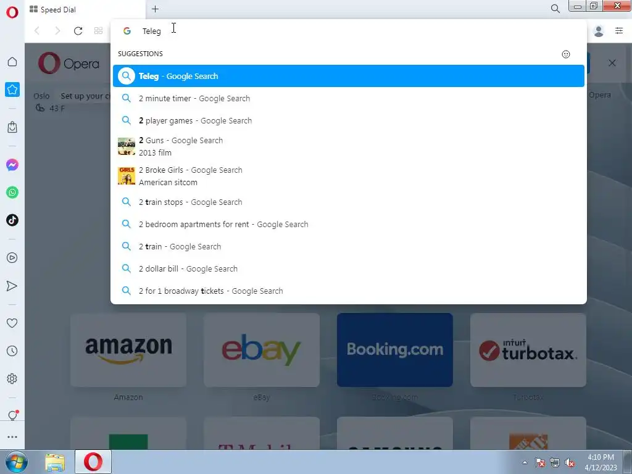Open the tab search magnifier icon
Viewport: 632px width, 474px height.
[x=555, y=9]
